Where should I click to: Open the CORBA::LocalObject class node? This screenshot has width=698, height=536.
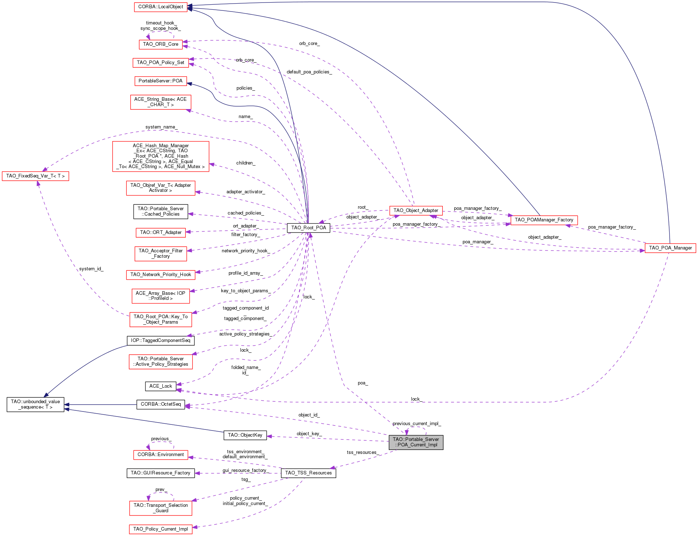click(x=161, y=7)
